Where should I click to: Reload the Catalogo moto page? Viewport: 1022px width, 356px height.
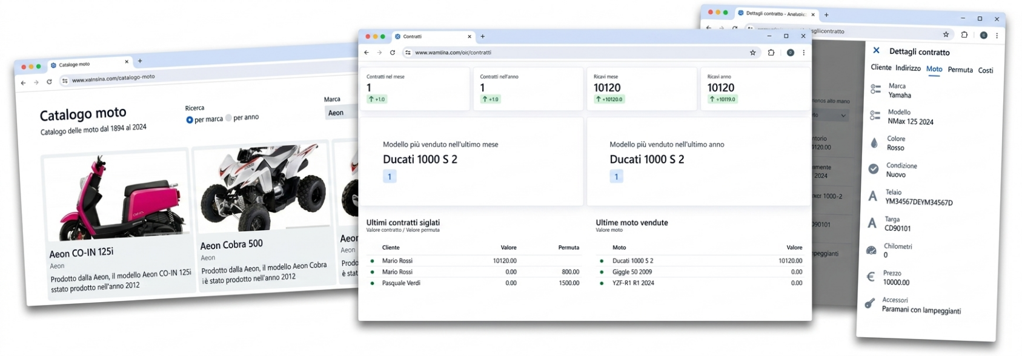pos(49,82)
